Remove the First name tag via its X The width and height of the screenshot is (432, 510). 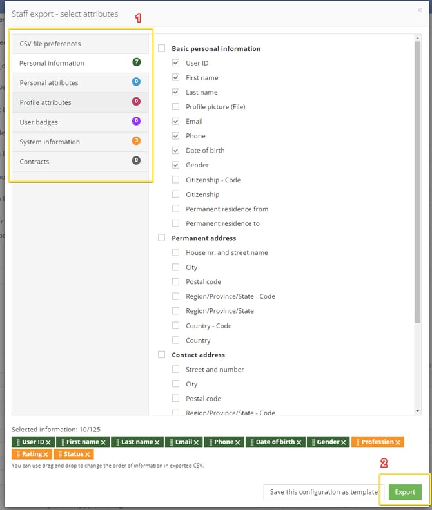point(103,442)
